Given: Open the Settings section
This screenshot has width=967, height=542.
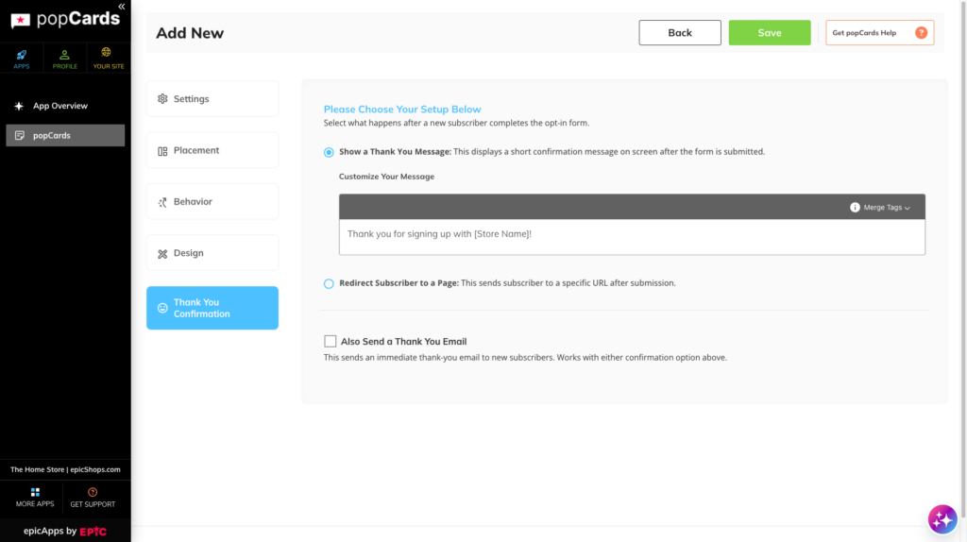Looking at the screenshot, I should [x=212, y=98].
